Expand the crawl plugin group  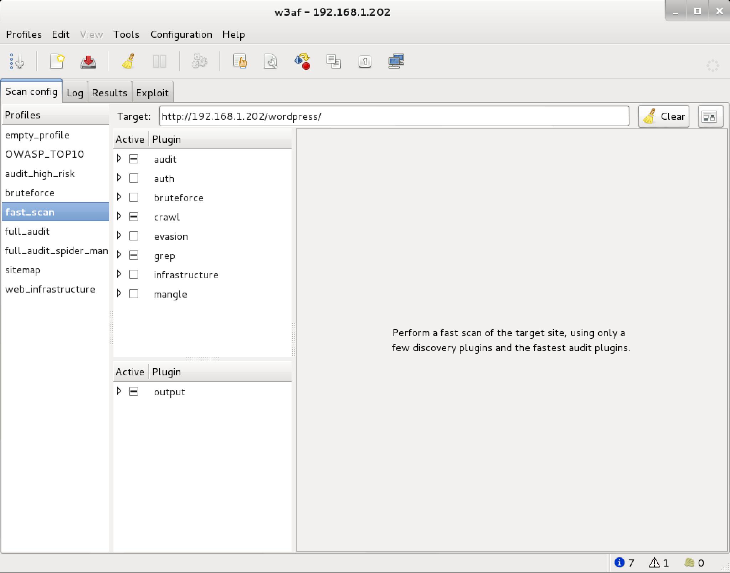click(119, 216)
